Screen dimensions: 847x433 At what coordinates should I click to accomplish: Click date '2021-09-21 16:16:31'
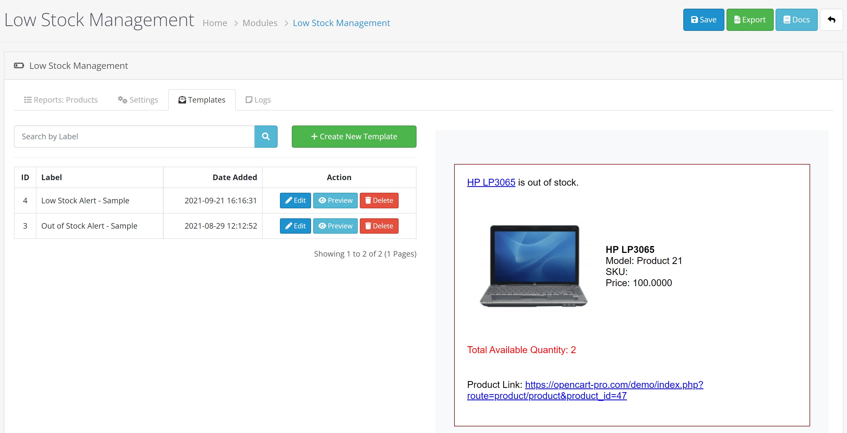221,200
